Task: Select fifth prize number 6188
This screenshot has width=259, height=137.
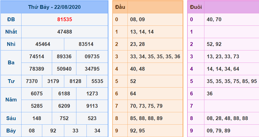Action: tap(64, 94)
